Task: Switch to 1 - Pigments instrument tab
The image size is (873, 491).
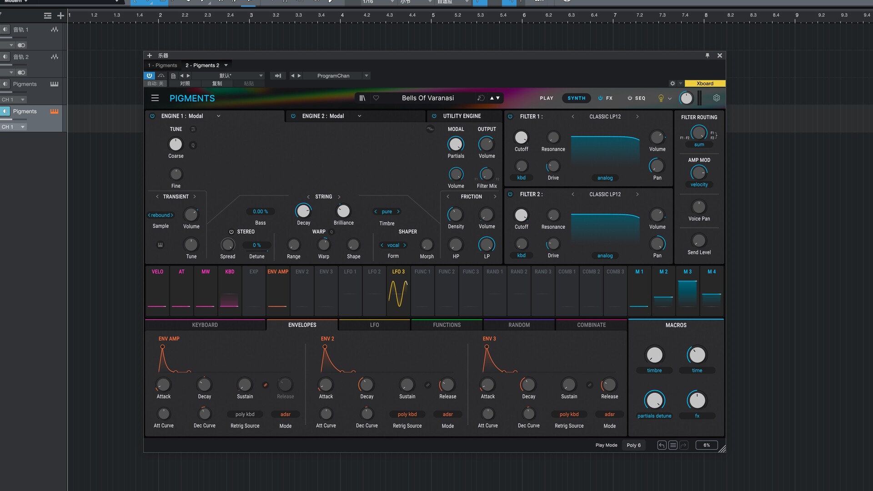Action: pos(162,65)
